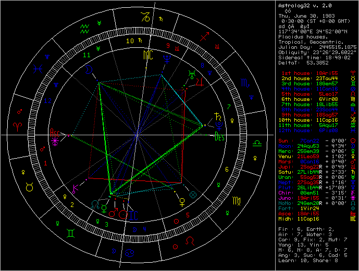Click the house number 5 in the wheel

(x=188, y=215)
